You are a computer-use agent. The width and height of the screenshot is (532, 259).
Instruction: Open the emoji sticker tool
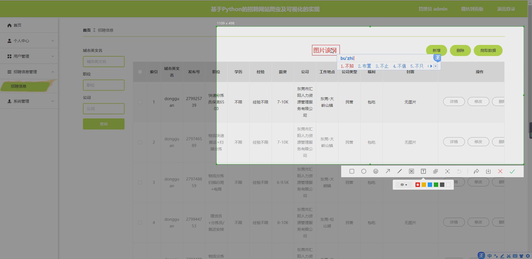376,171
